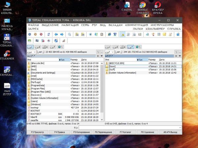Switch left panel to drive d
Viewport: 198px width, 148px height.
(38, 47)
